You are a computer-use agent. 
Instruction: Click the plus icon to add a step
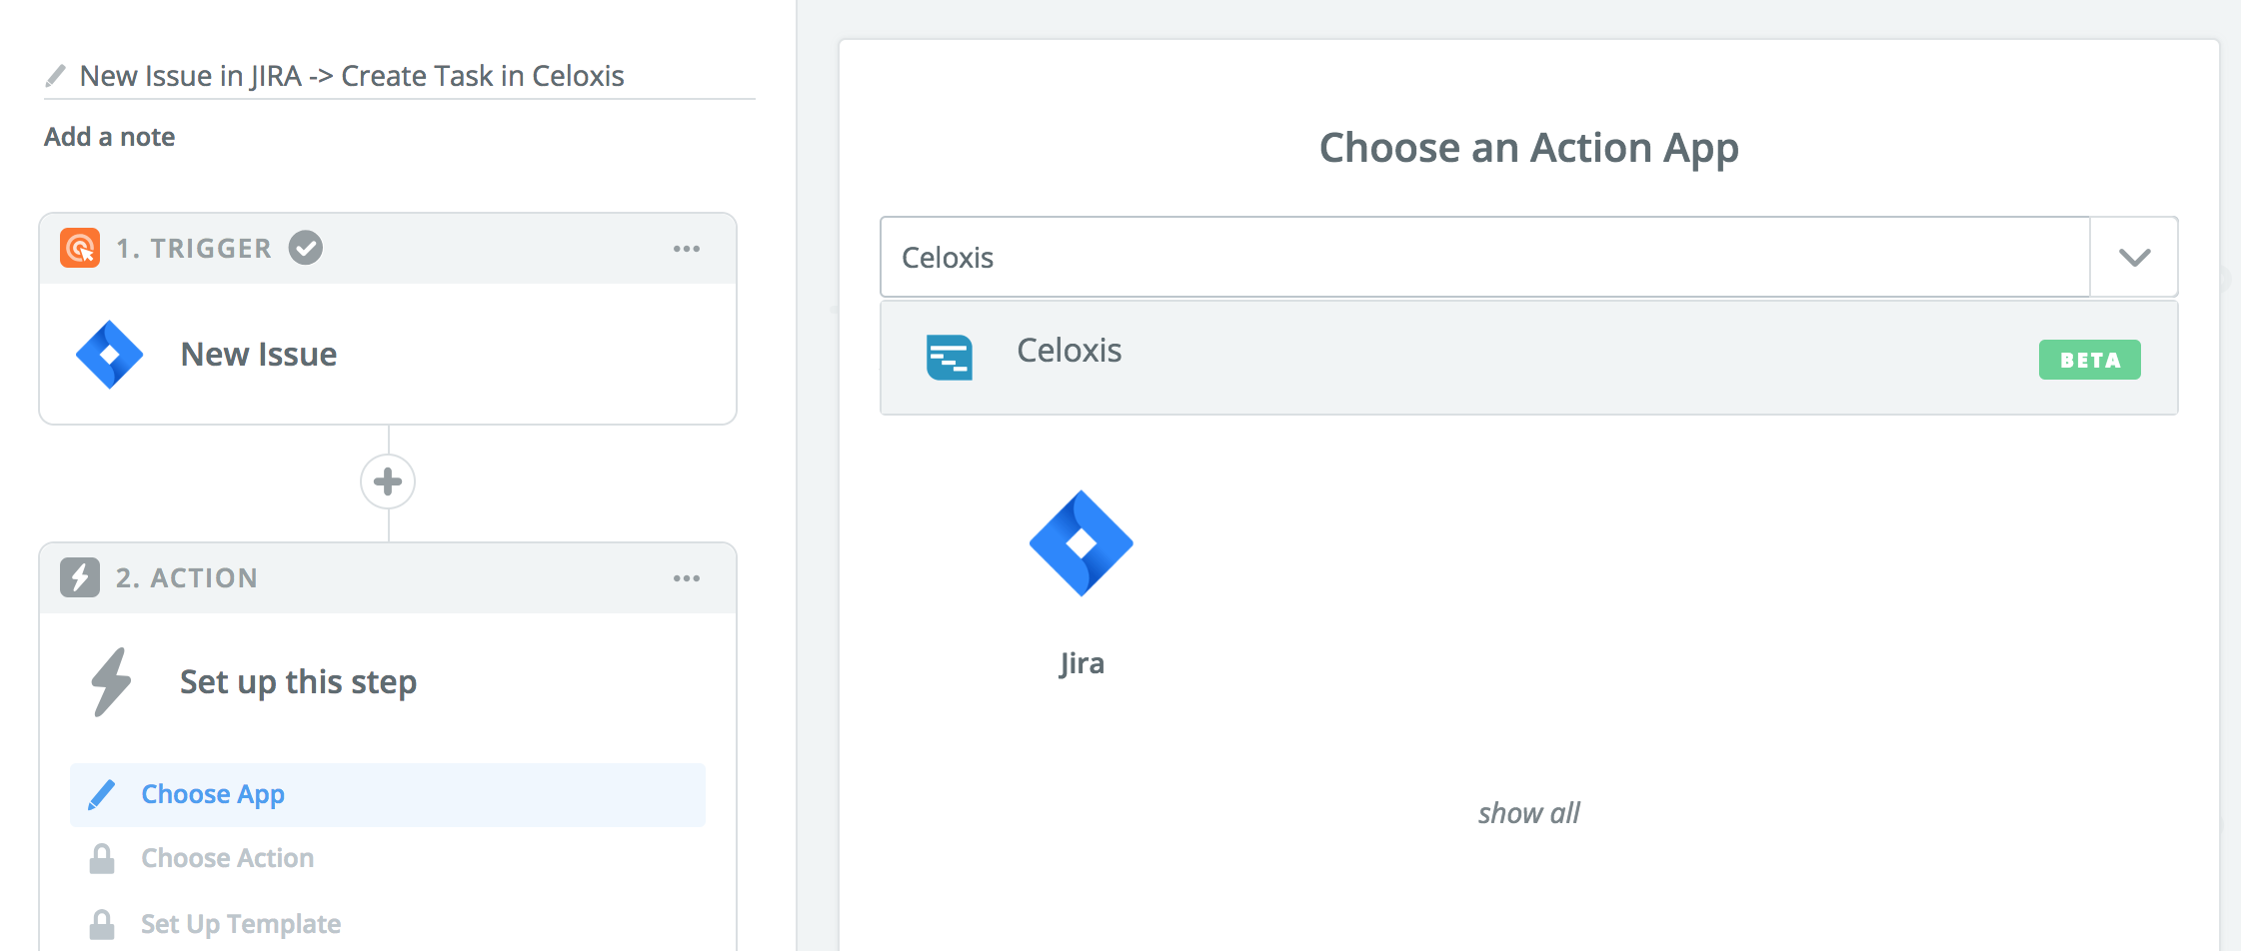pyautogui.click(x=388, y=481)
